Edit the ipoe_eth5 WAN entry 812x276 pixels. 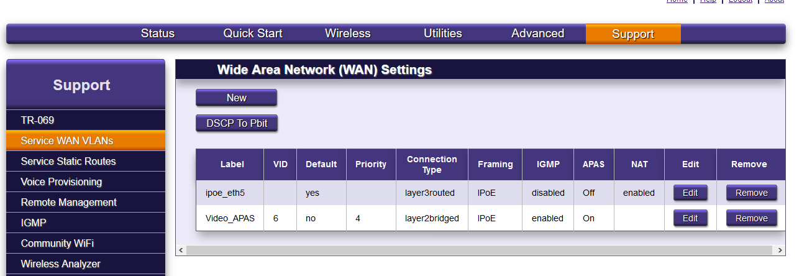[x=690, y=193]
